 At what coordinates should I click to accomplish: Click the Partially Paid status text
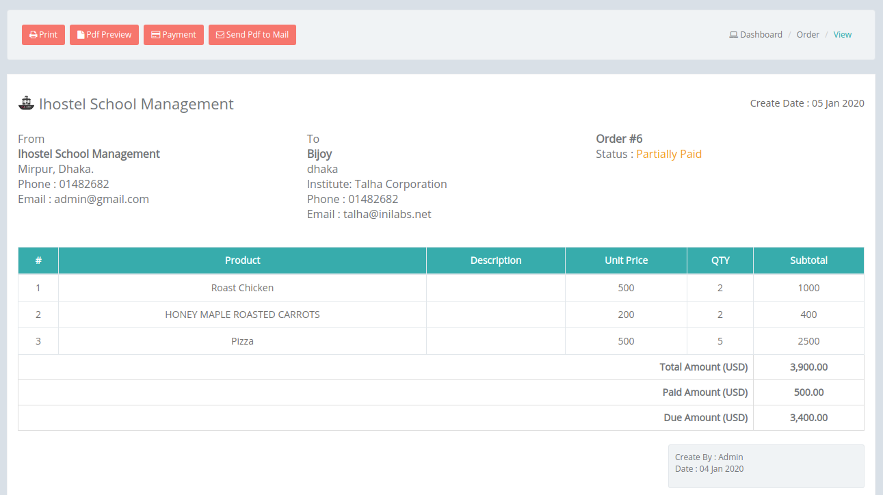click(x=669, y=154)
